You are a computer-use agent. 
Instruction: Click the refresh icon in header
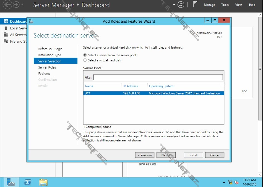181,5
